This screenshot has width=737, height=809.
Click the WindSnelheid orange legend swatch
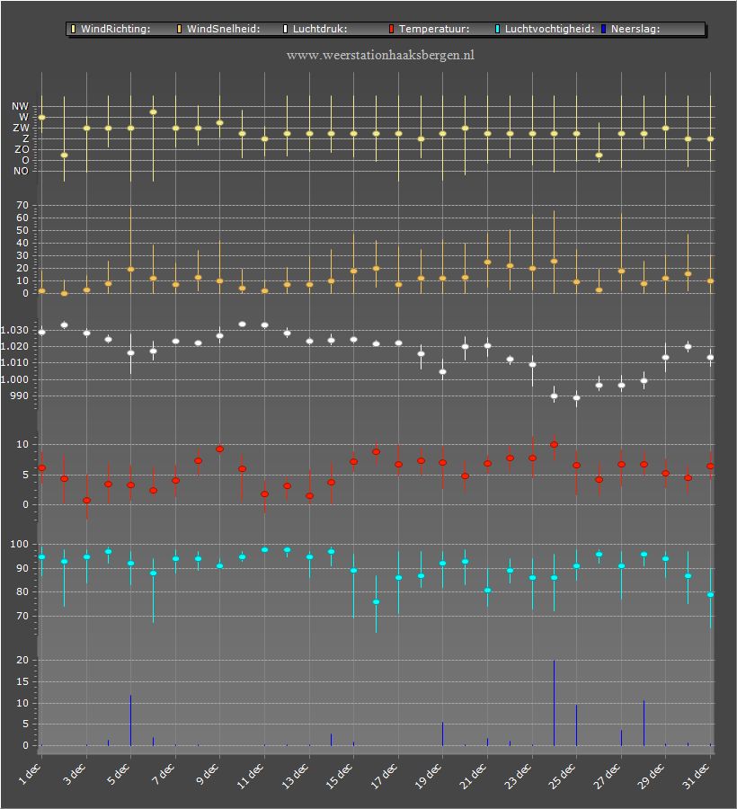coord(180,29)
